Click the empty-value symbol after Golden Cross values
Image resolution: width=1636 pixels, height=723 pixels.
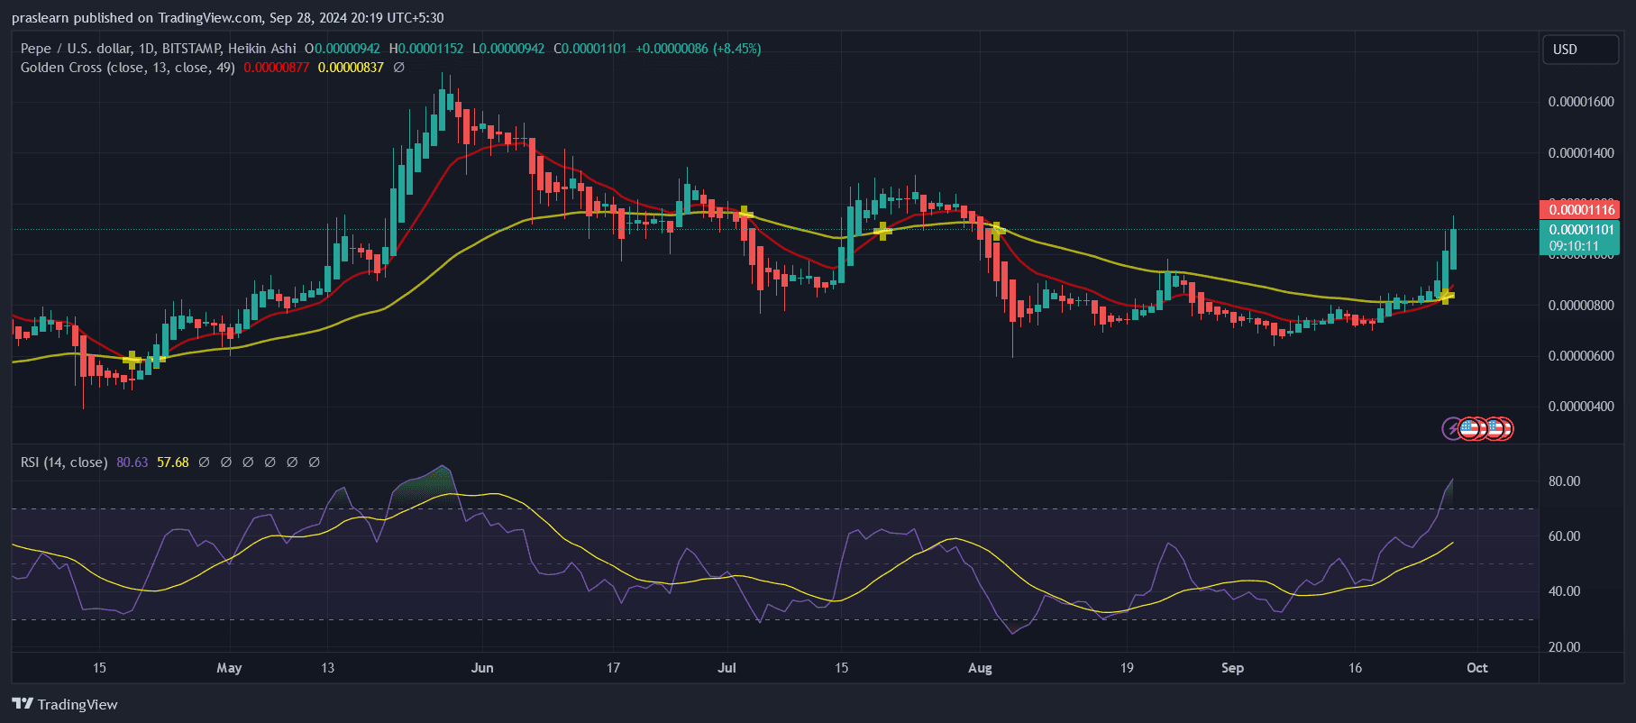tap(399, 68)
